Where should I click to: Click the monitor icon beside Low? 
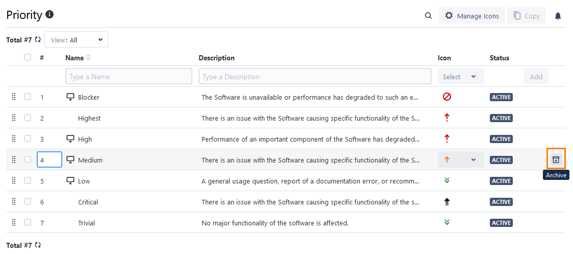pyautogui.click(x=70, y=180)
